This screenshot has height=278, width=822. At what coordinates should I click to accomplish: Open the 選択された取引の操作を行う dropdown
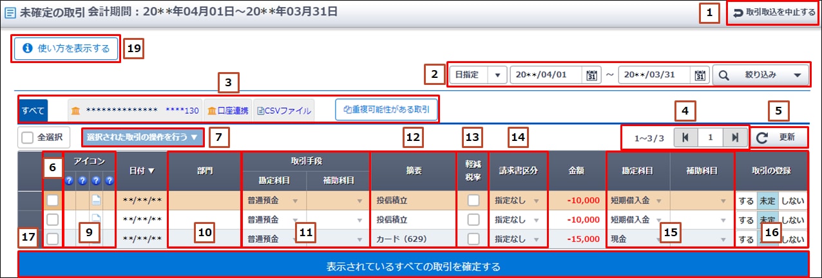(x=142, y=137)
